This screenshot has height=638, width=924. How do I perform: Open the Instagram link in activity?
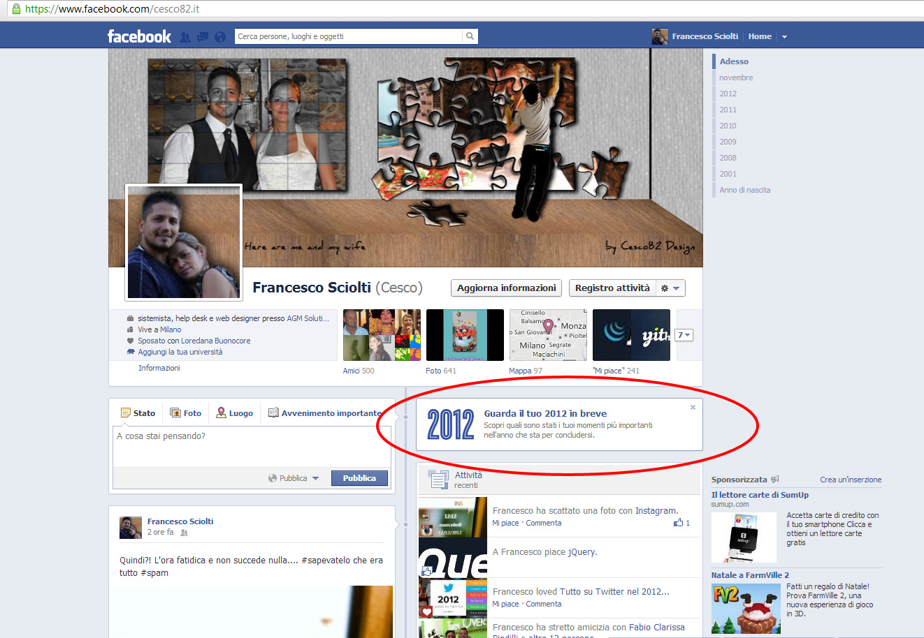click(656, 511)
